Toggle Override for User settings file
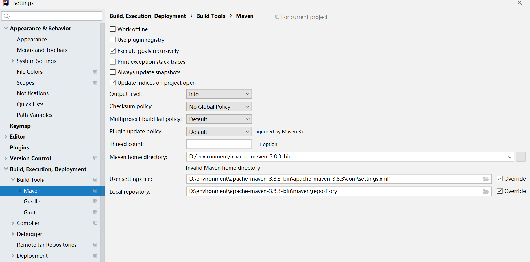The height and width of the screenshot is (262, 530). tap(500, 179)
